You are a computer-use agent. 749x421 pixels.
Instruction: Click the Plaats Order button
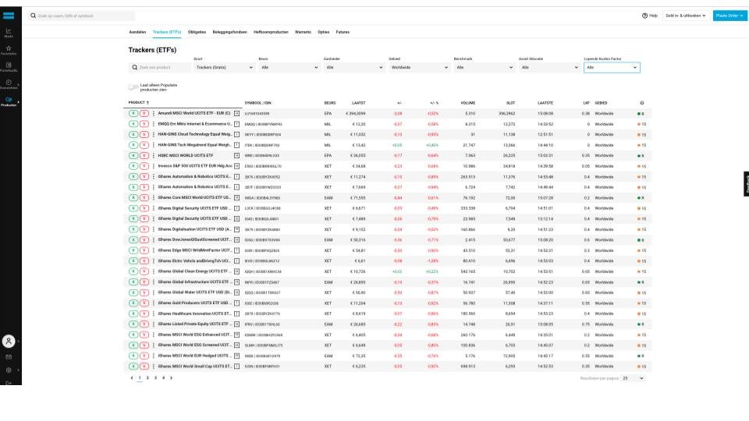click(x=729, y=16)
